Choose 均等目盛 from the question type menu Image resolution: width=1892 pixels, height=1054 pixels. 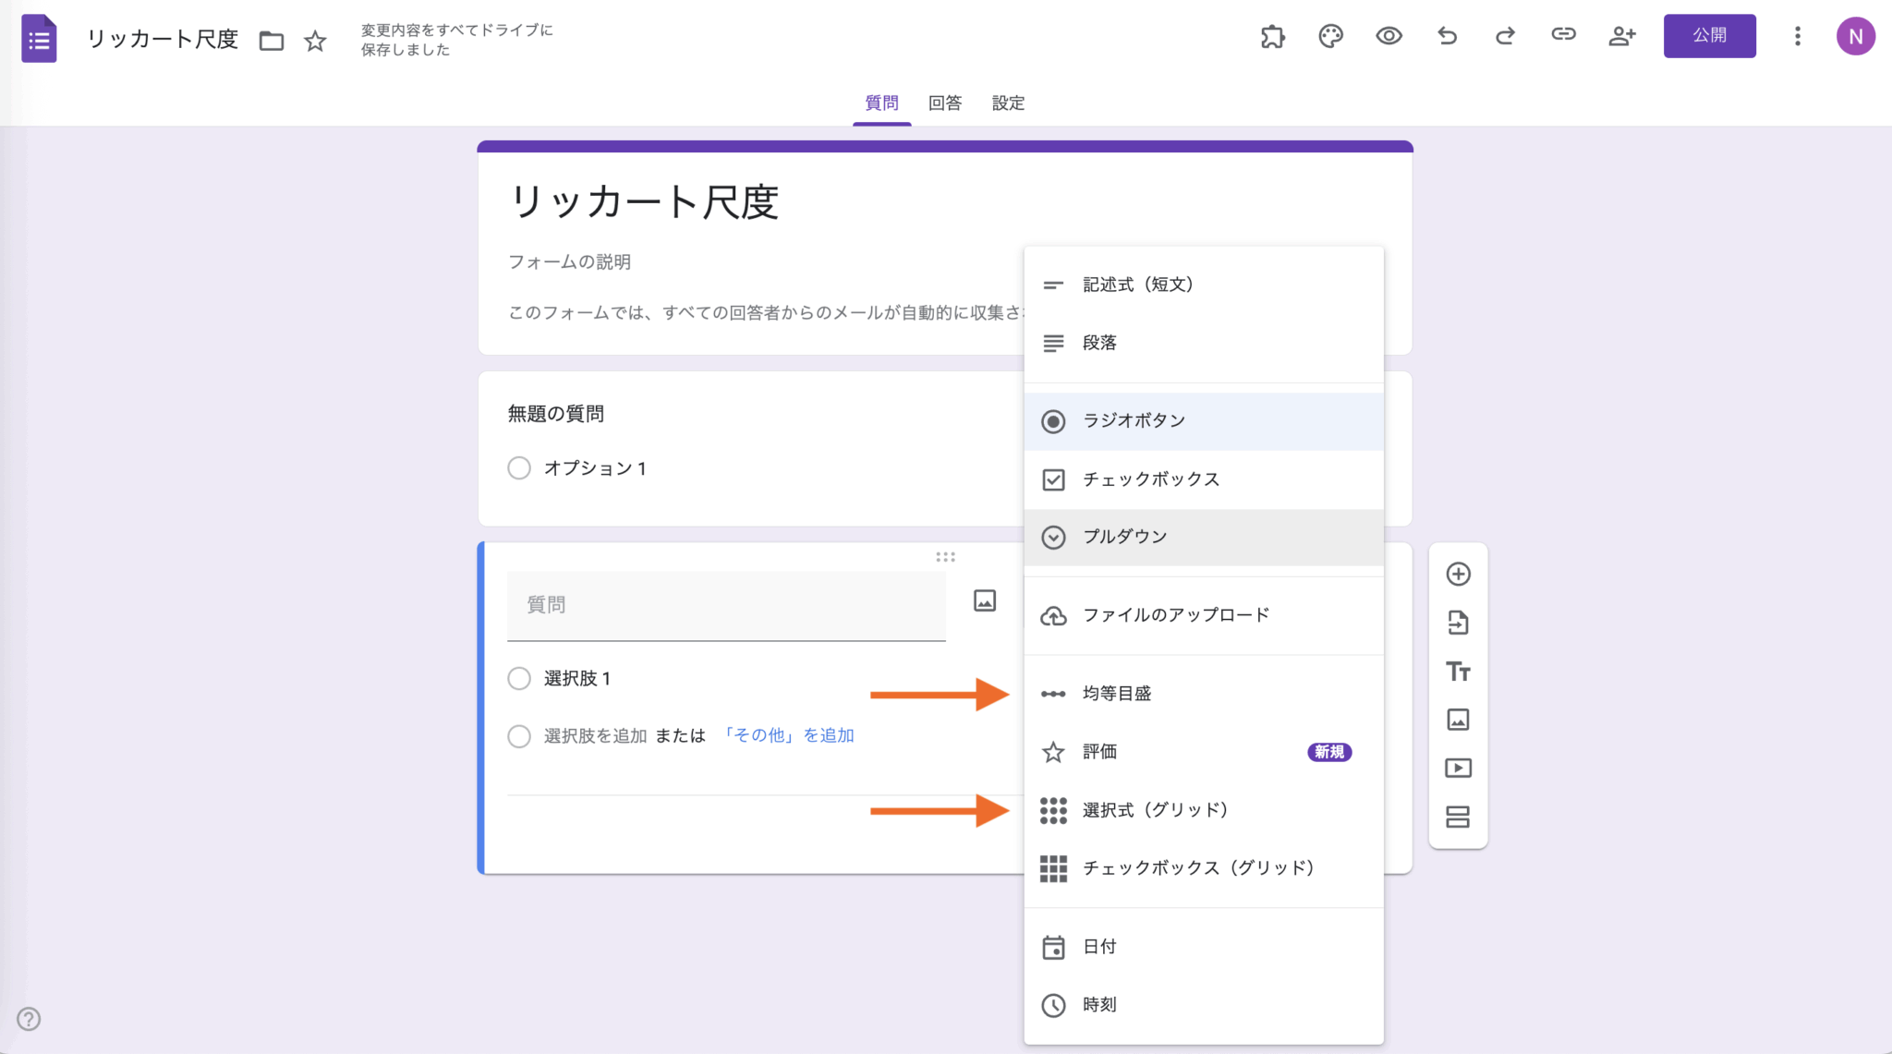(1118, 693)
